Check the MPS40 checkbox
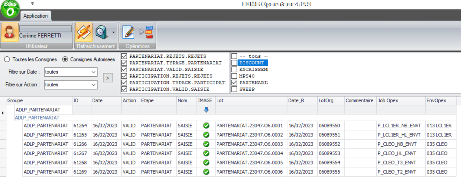This screenshot has width=461, height=180. tap(234, 76)
